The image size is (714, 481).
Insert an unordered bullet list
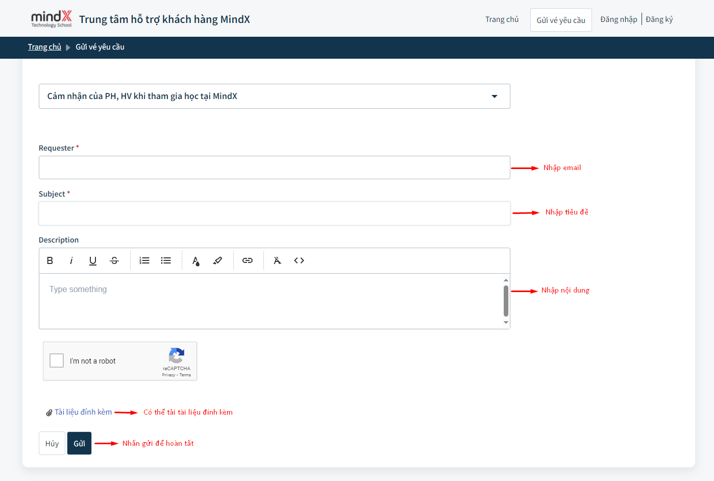pyautogui.click(x=166, y=260)
